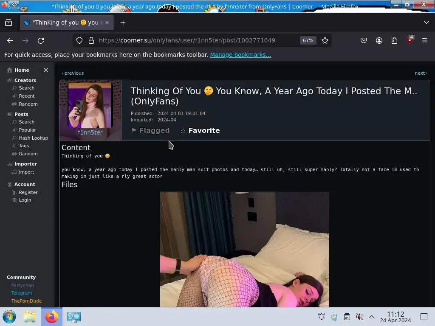This screenshot has width=435, height=326.
Task: Click the show desktop button
Action: (x=424, y=317)
